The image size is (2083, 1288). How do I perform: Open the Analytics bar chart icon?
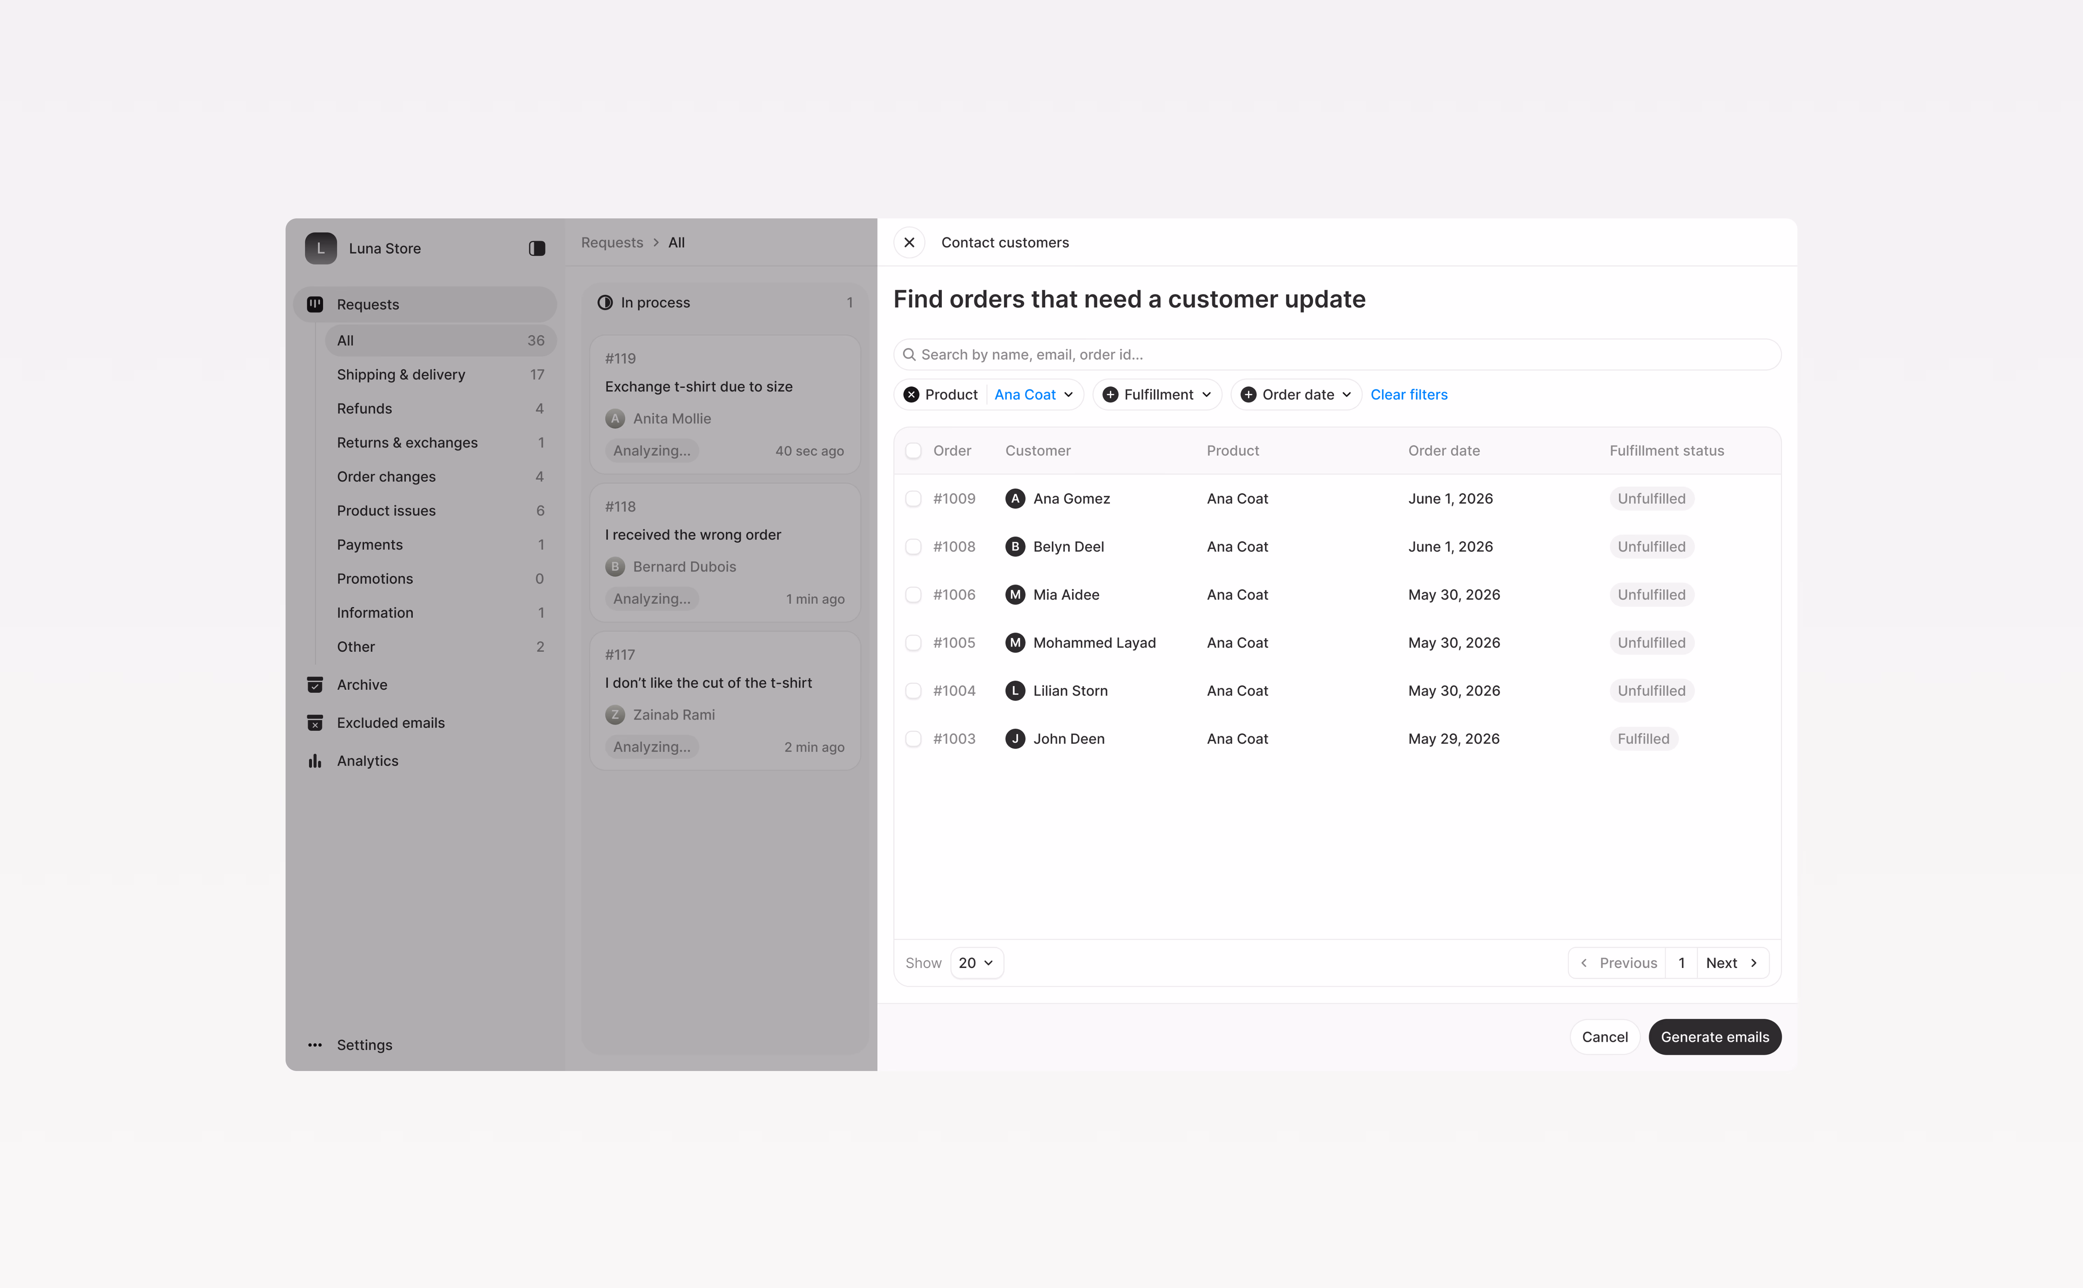pos(314,761)
